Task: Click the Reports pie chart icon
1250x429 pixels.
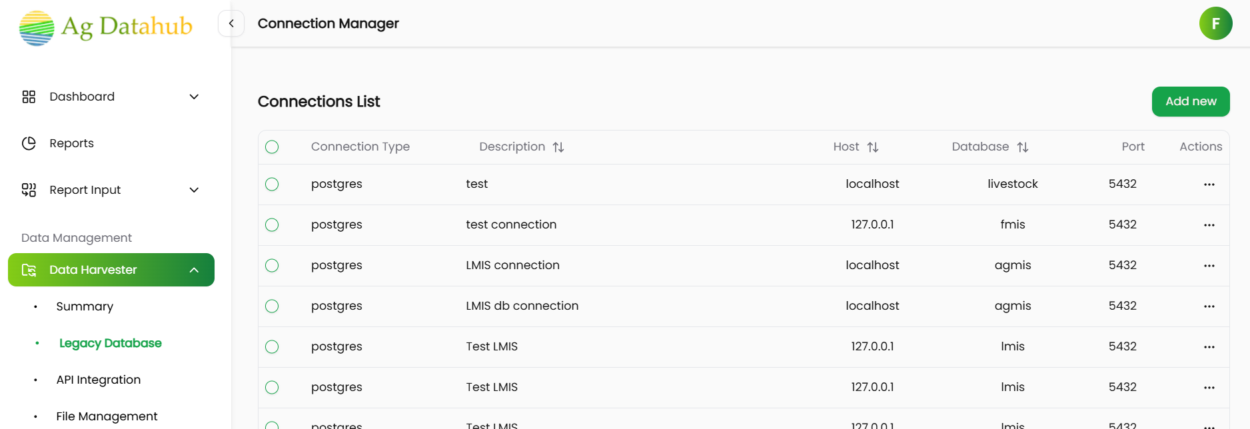Action: click(x=29, y=143)
